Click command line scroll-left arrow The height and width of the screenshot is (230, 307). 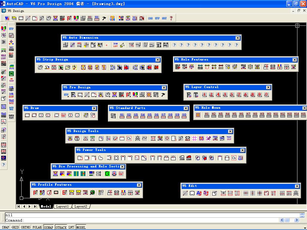[282, 220]
